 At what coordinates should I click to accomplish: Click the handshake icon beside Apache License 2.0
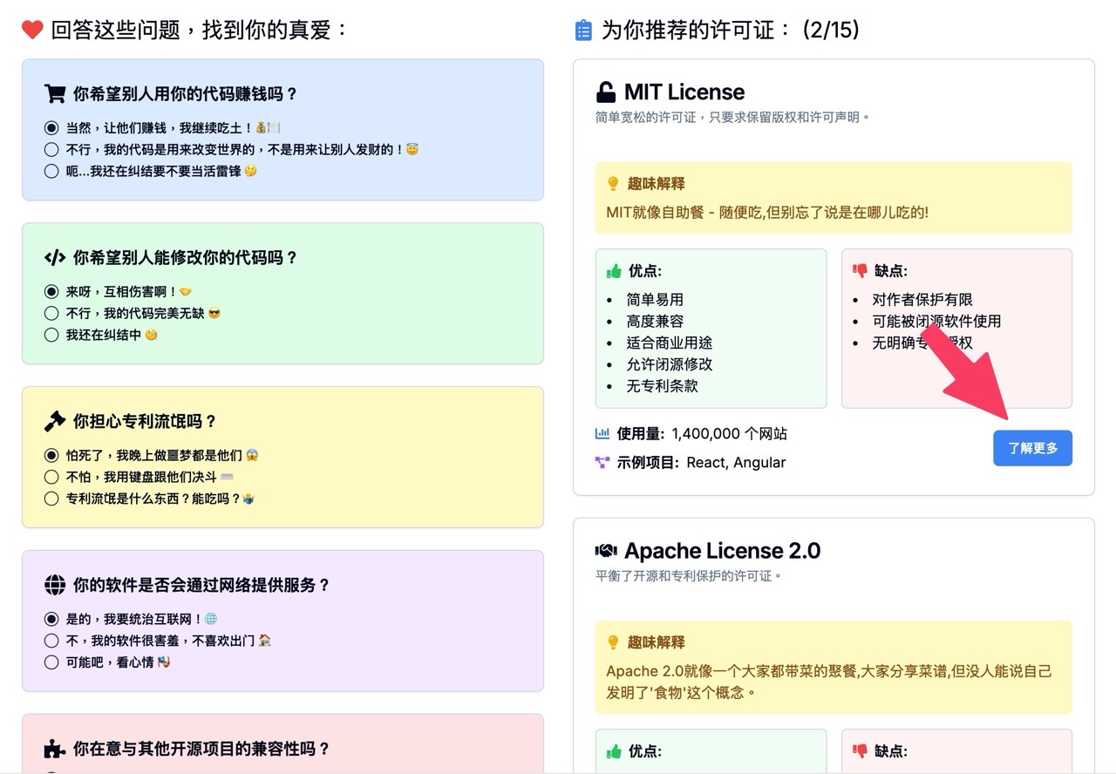point(606,551)
